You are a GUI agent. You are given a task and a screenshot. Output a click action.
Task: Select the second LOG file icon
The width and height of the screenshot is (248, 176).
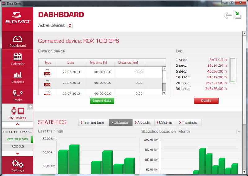point(47,83)
